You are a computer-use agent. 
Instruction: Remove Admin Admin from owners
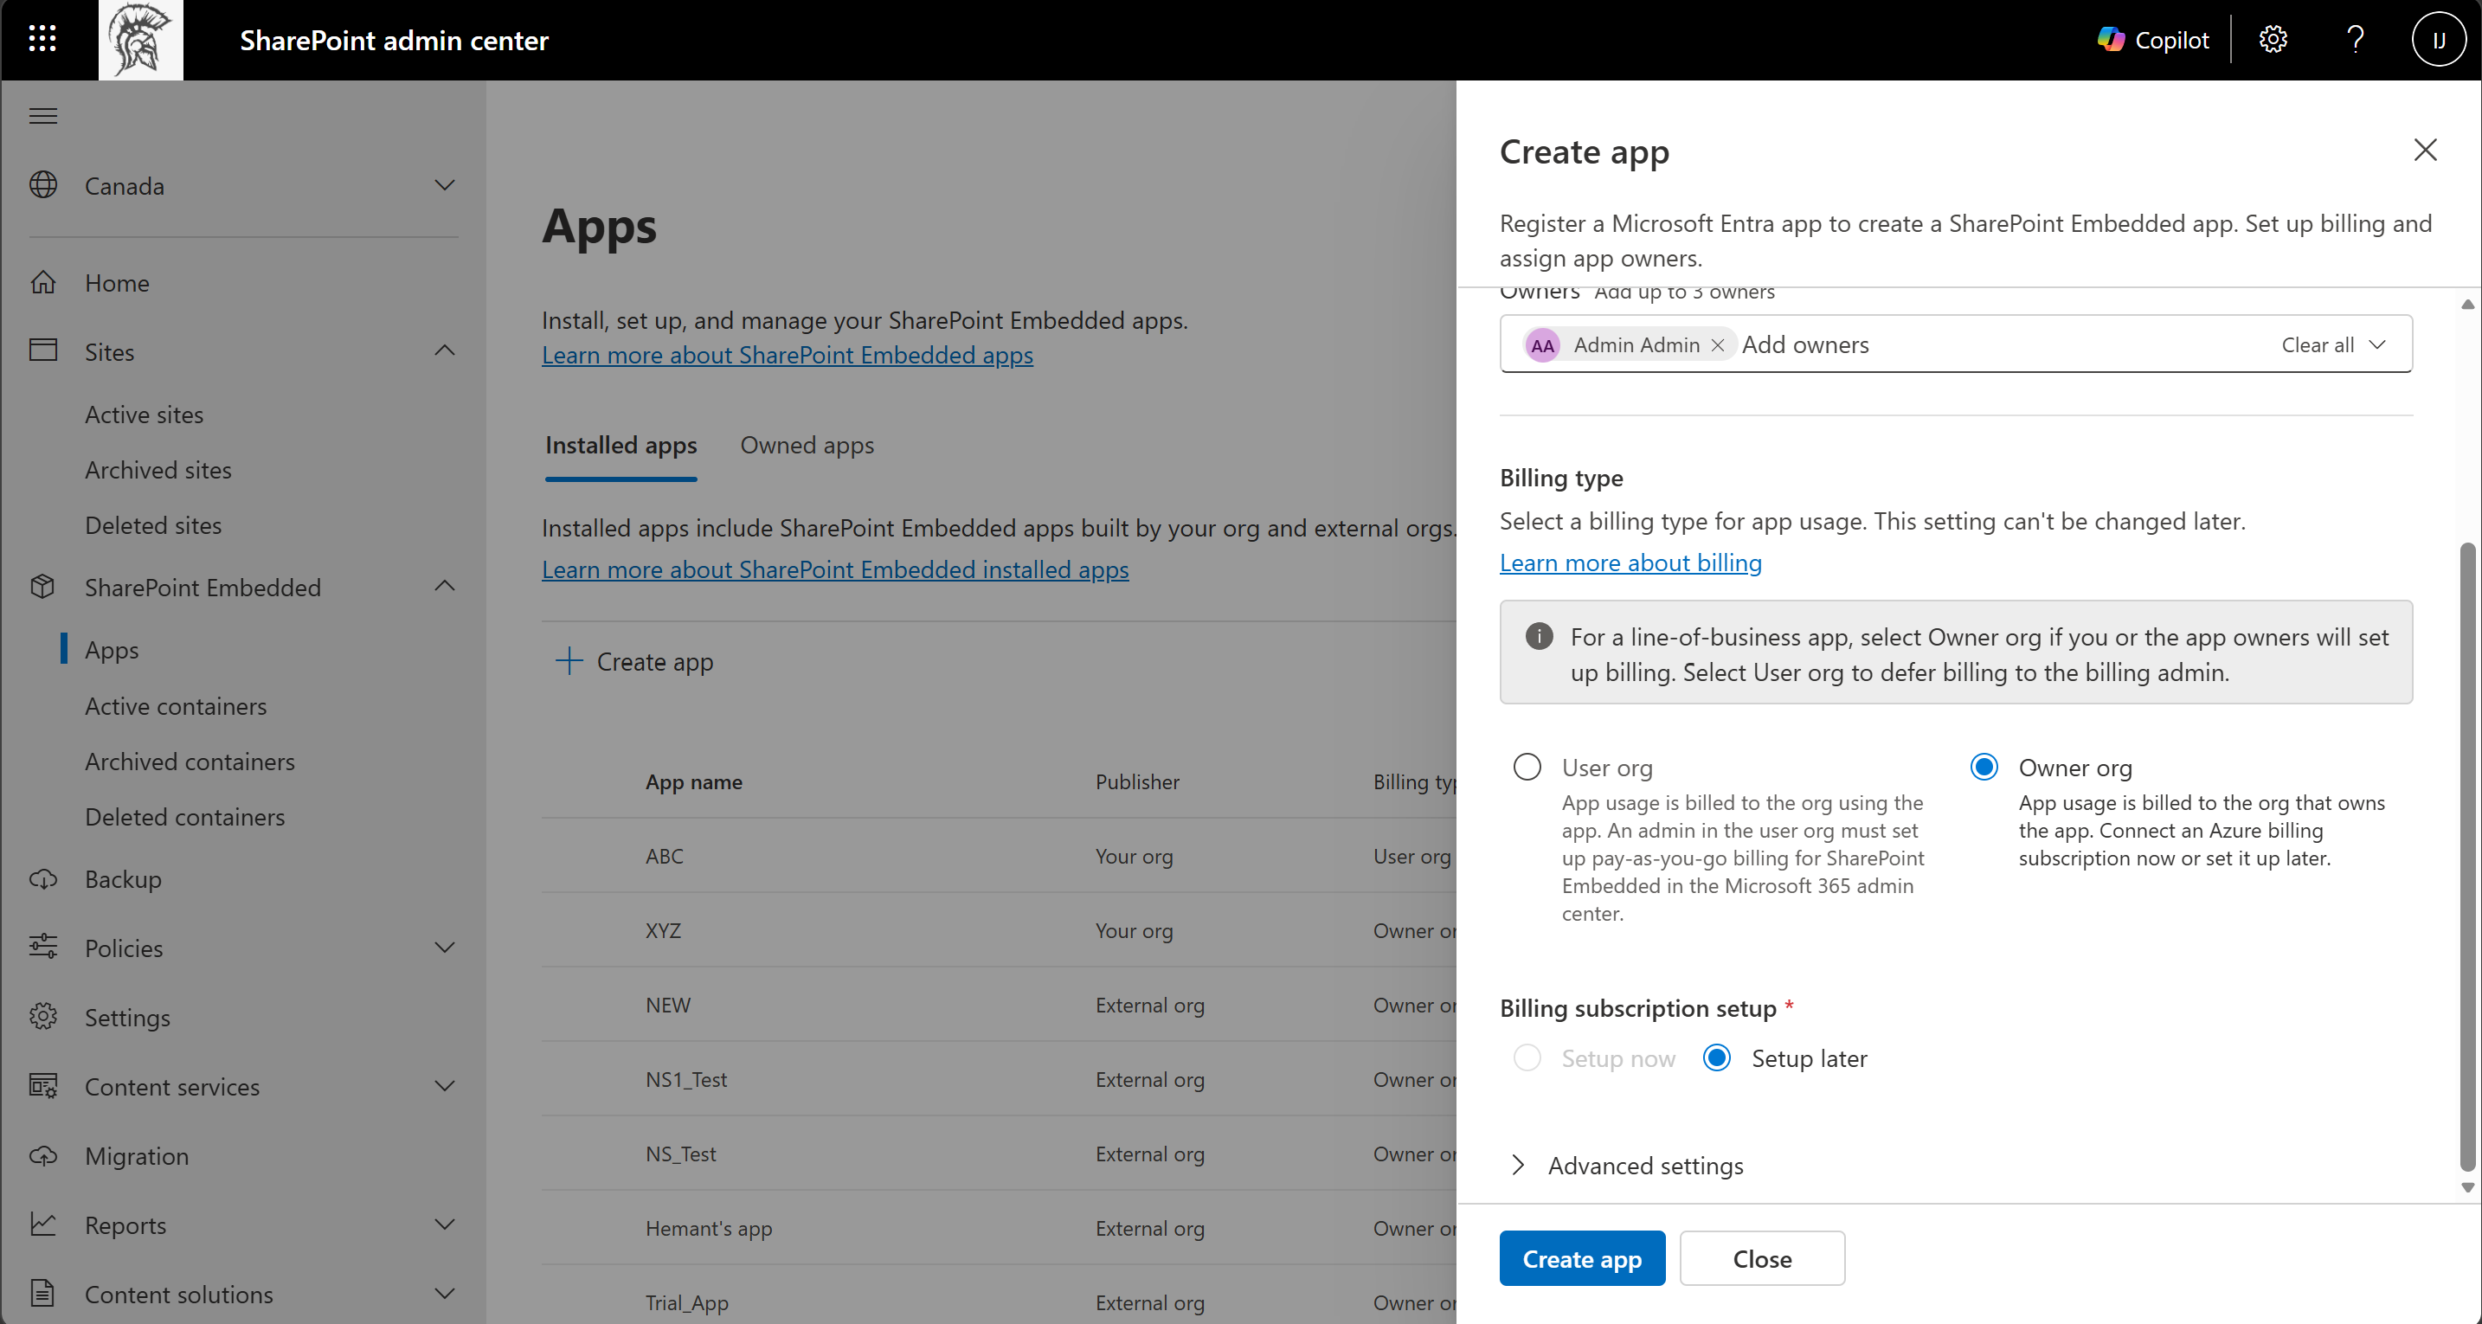click(x=1717, y=345)
